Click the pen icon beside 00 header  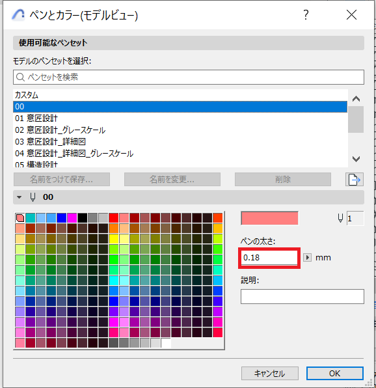[33, 197]
